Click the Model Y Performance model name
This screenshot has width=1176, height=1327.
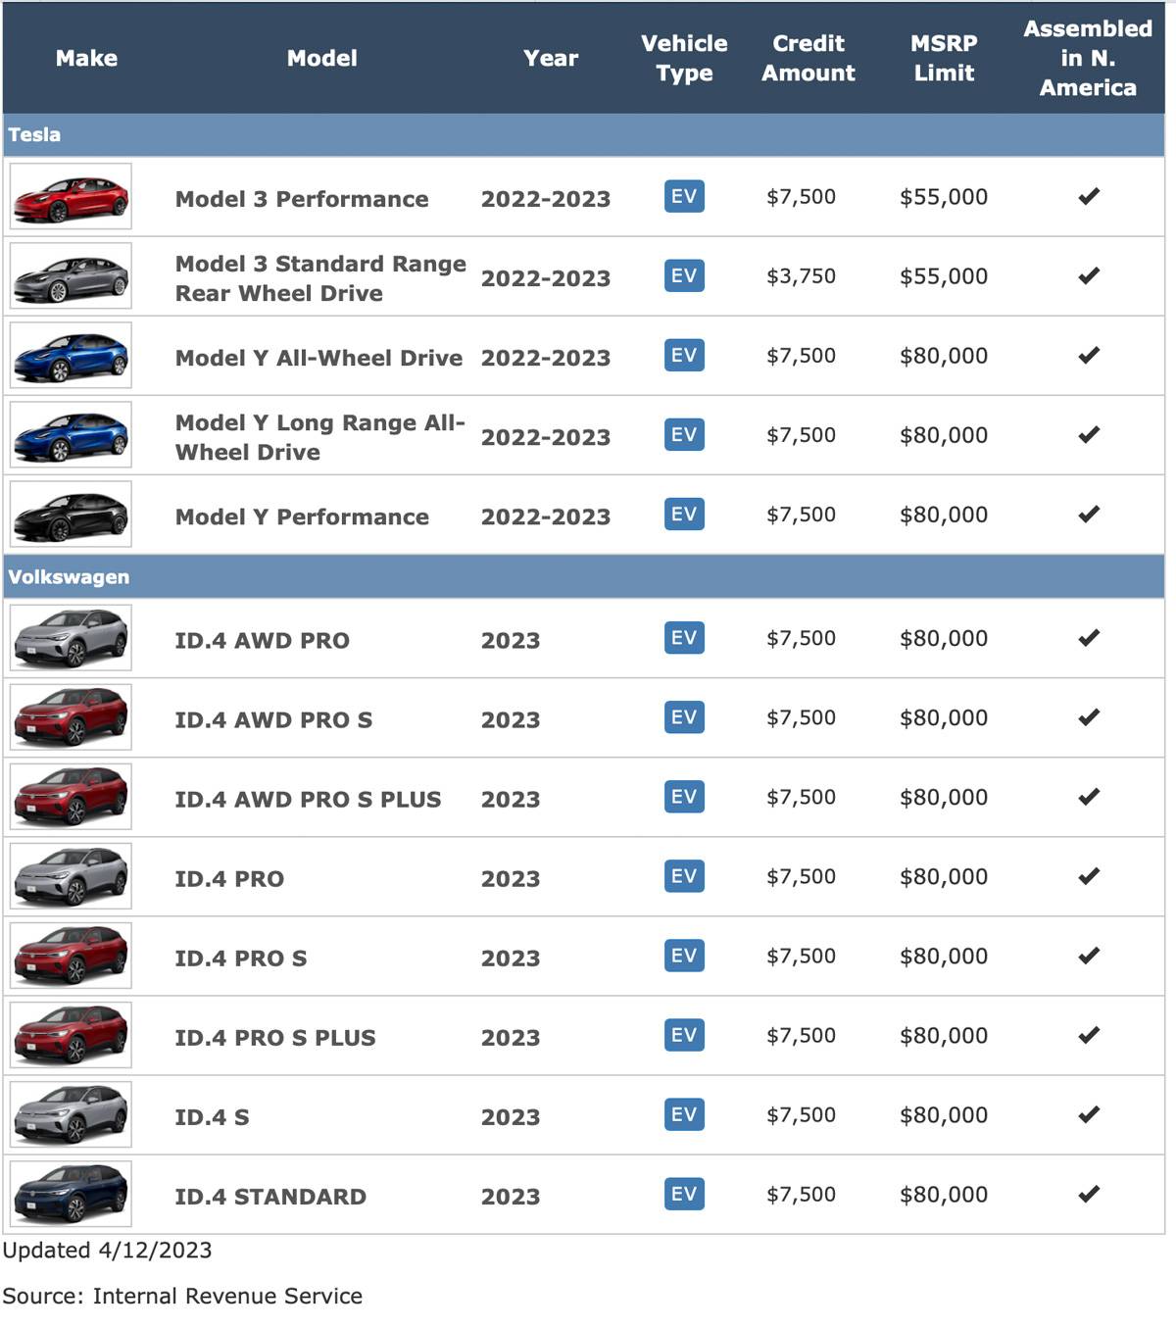[x=302, y=516]
